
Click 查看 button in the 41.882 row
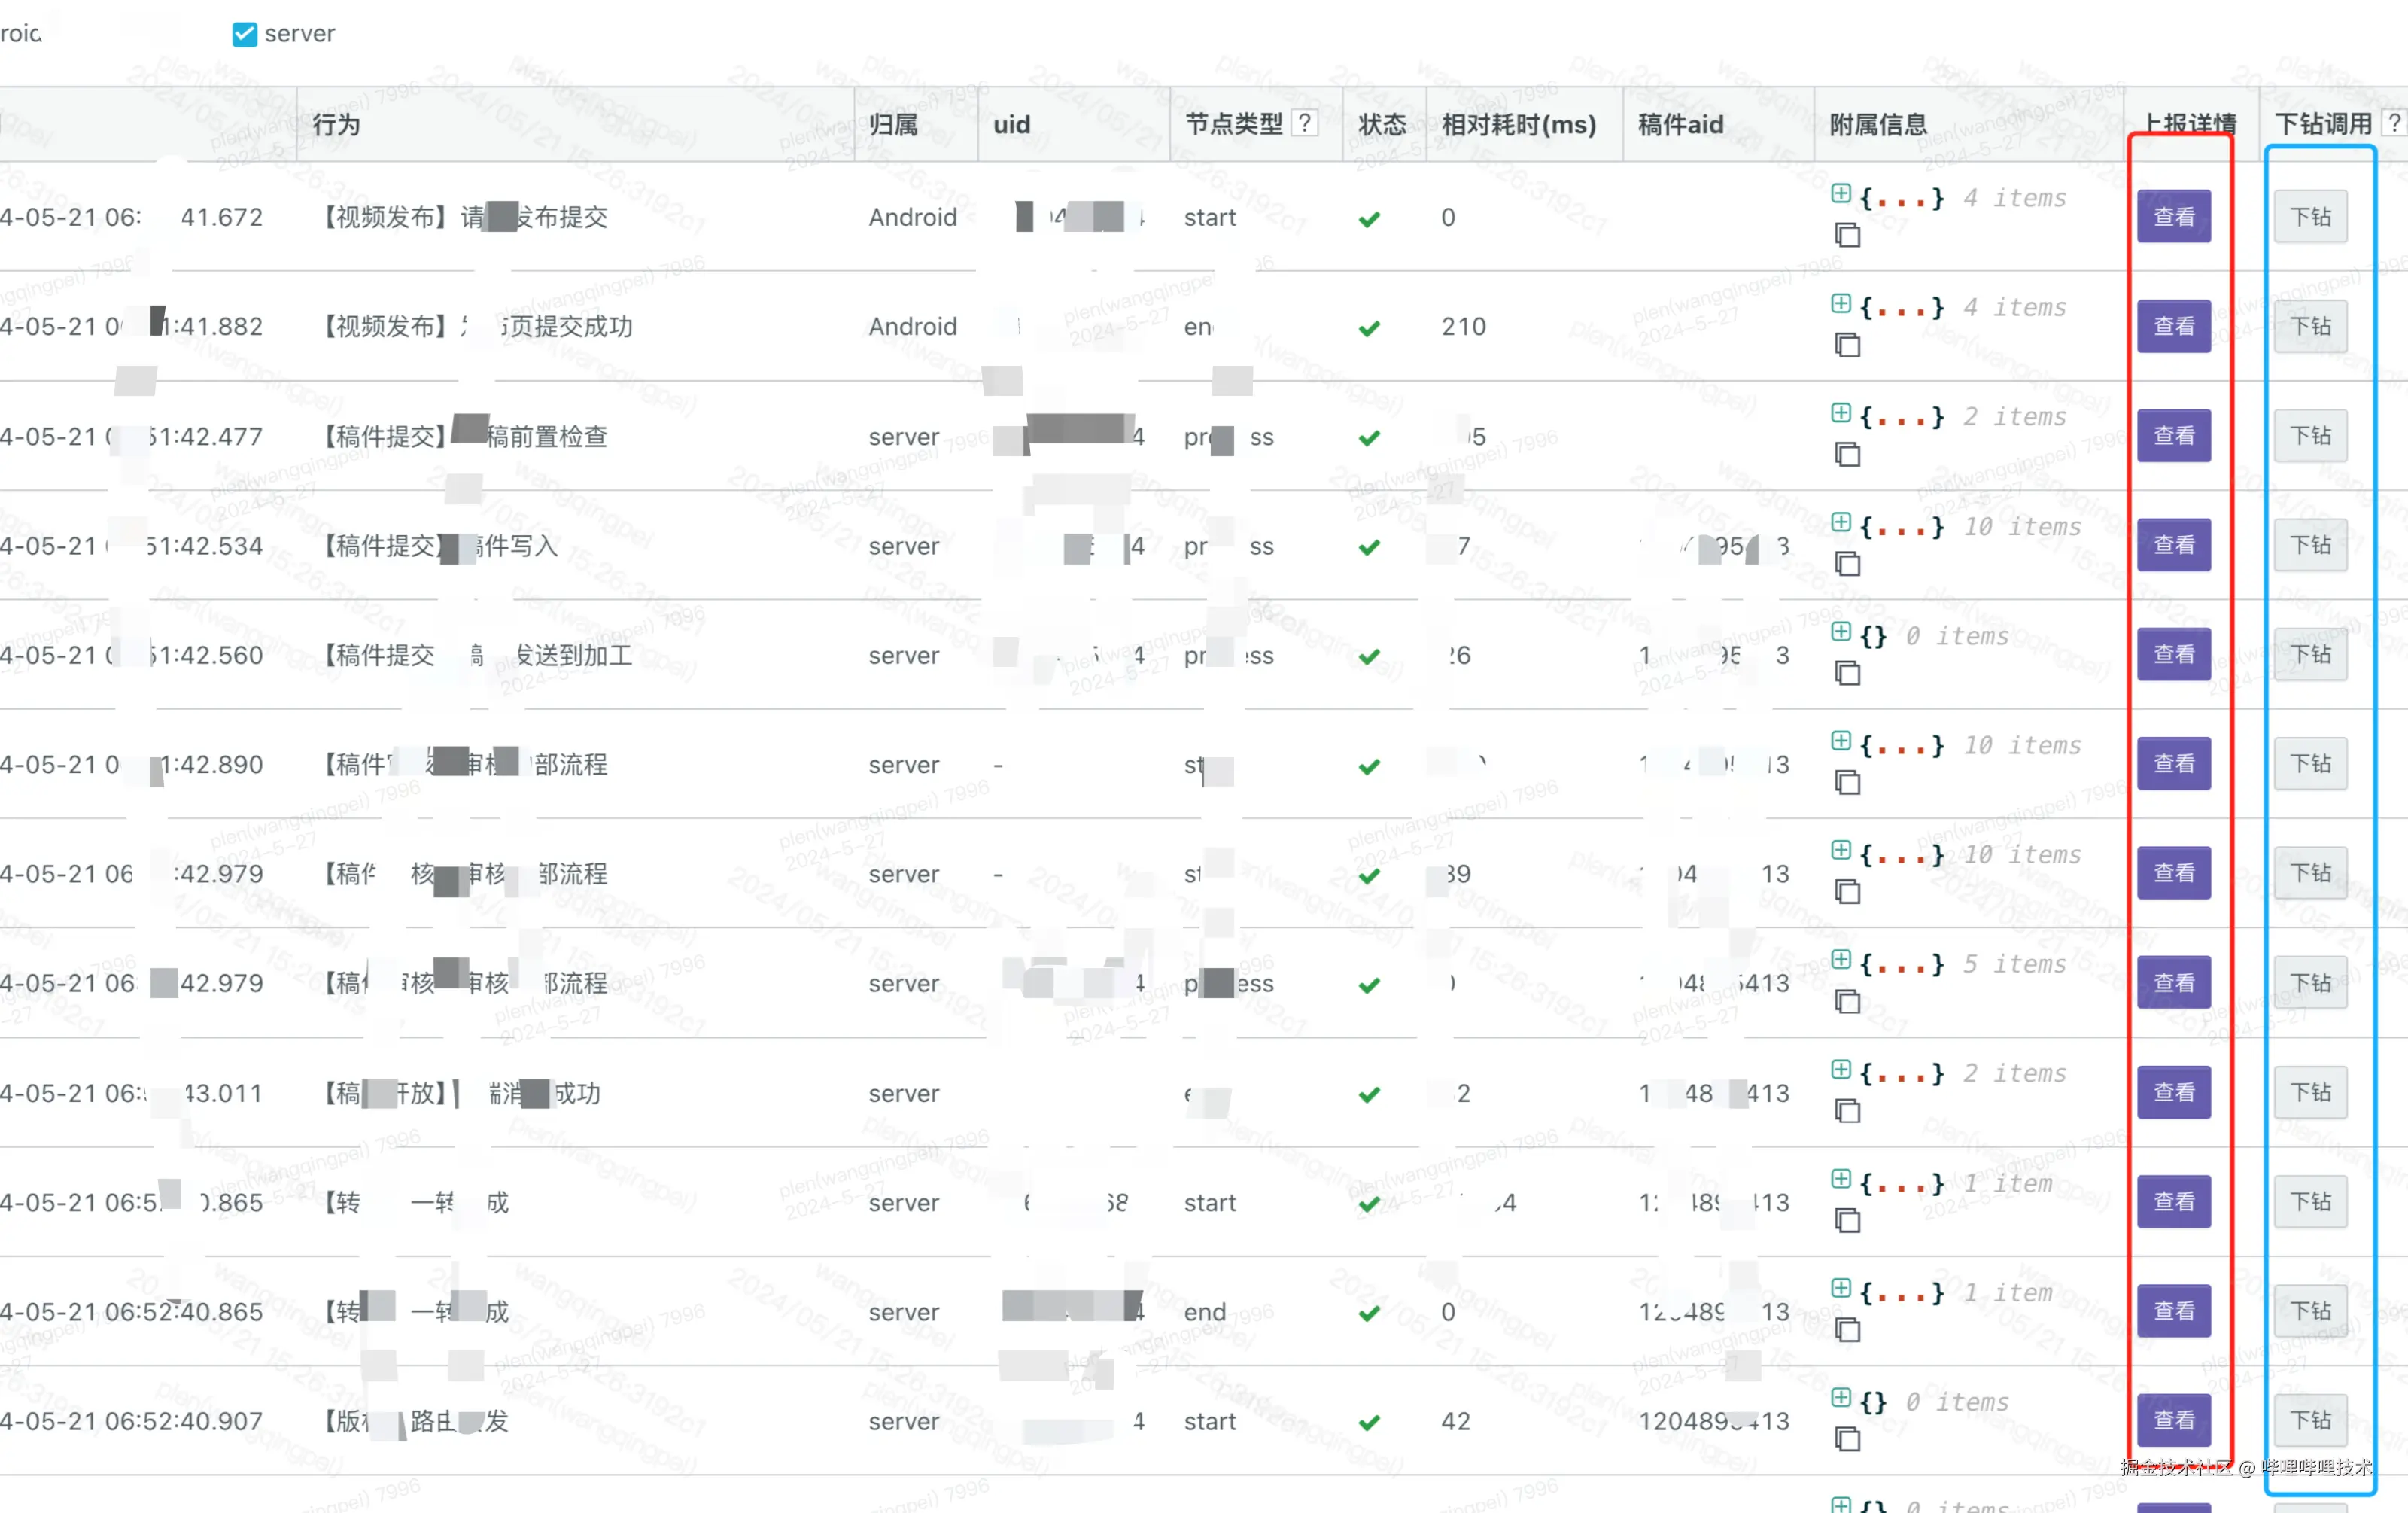(x=2173, y=326)
